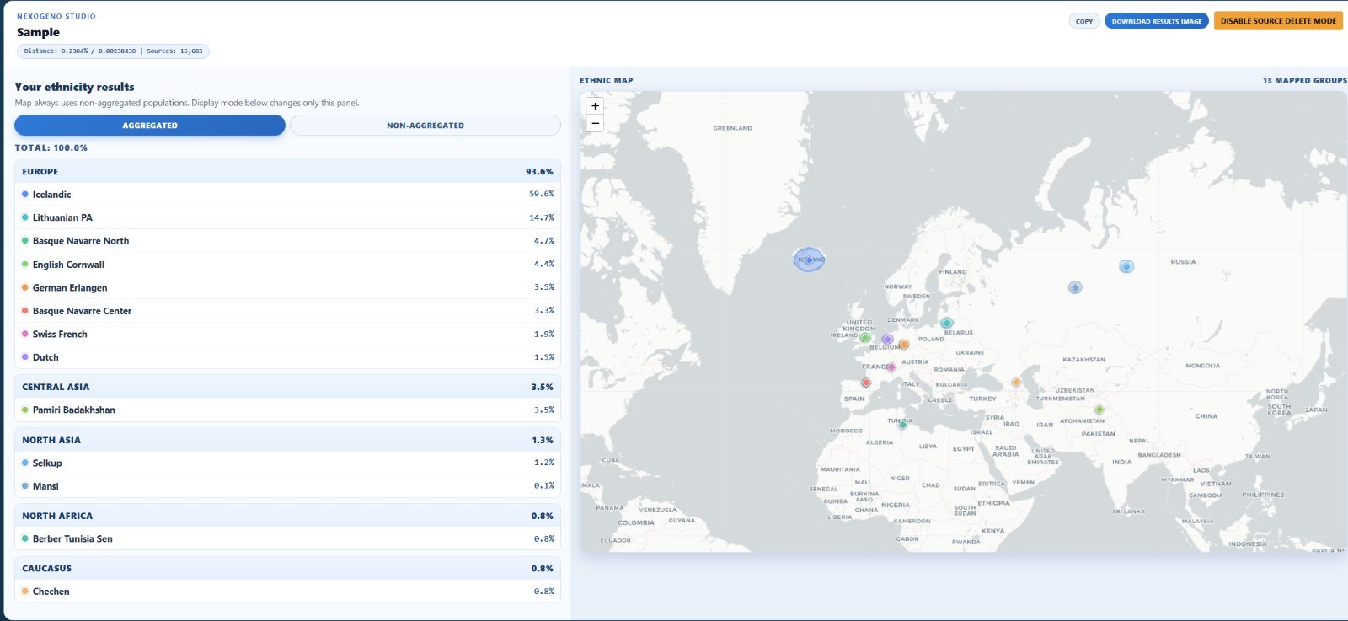Select the Lithuanian PA result row

[x=287, y=217]
